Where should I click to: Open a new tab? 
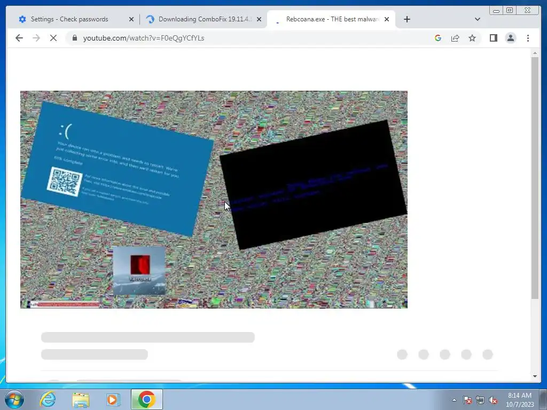(x=407, y=19)
